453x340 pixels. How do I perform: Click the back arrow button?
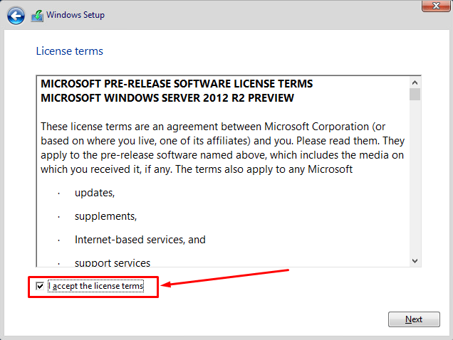tap(16, 15)
